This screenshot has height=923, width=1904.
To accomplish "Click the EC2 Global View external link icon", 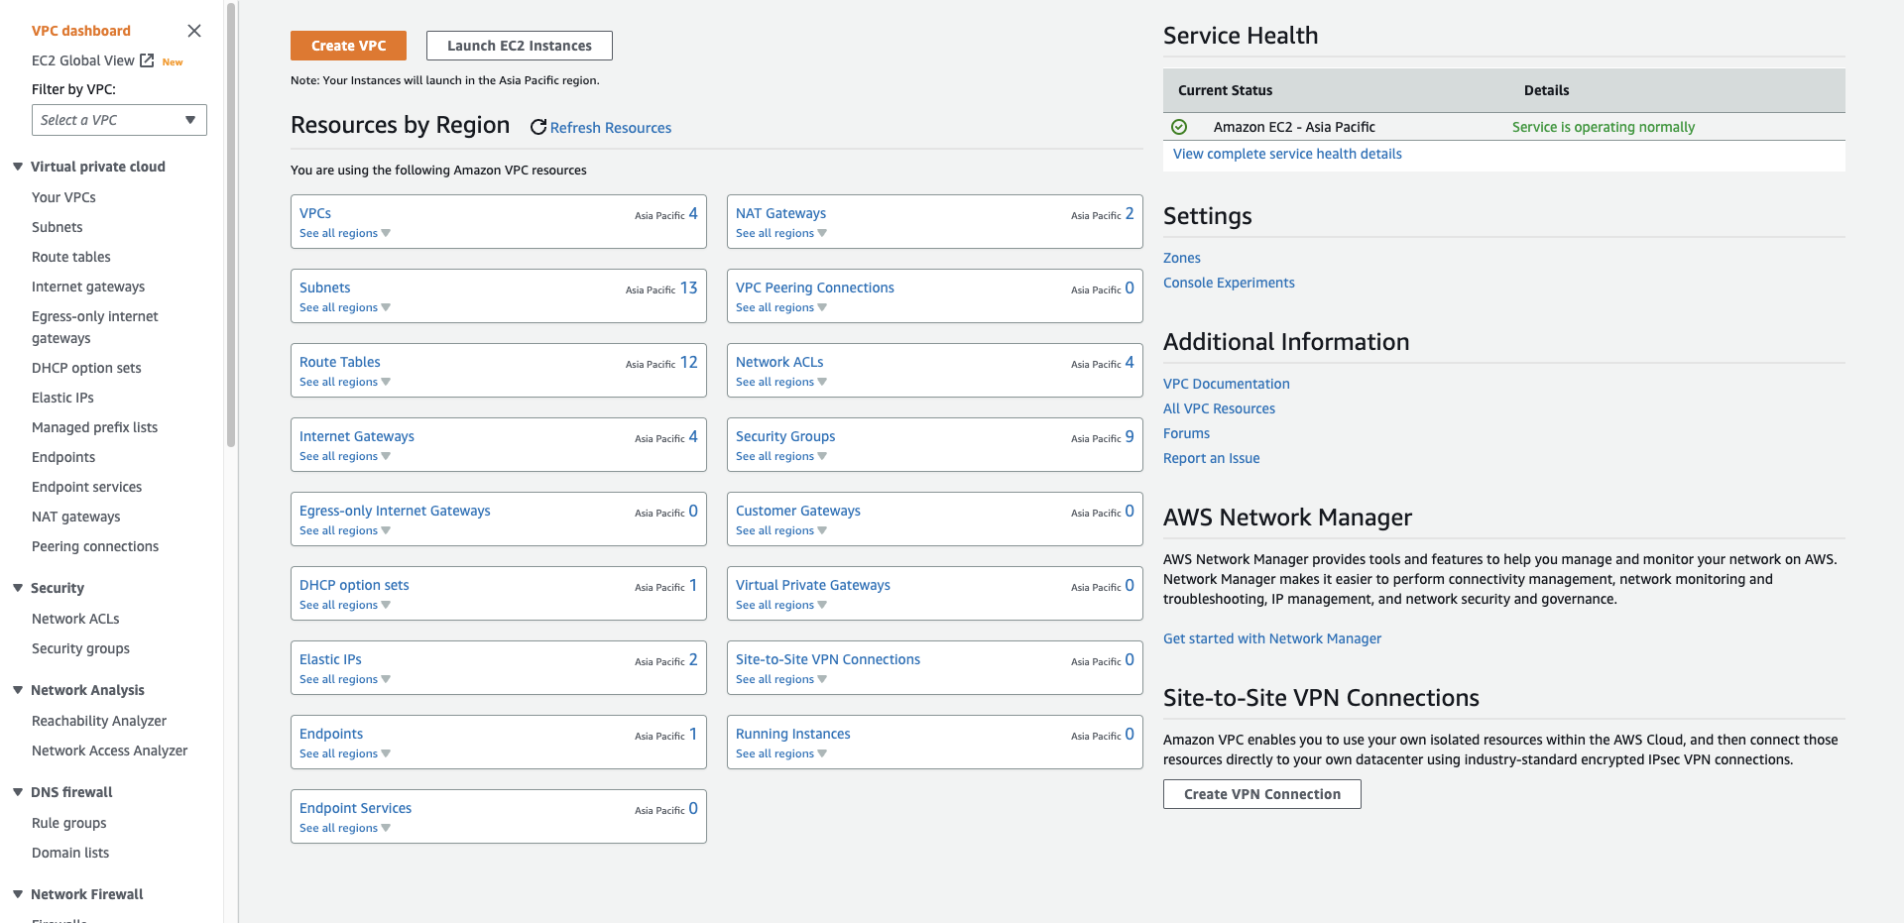I will pyautogui.click(x=147, y=60).
